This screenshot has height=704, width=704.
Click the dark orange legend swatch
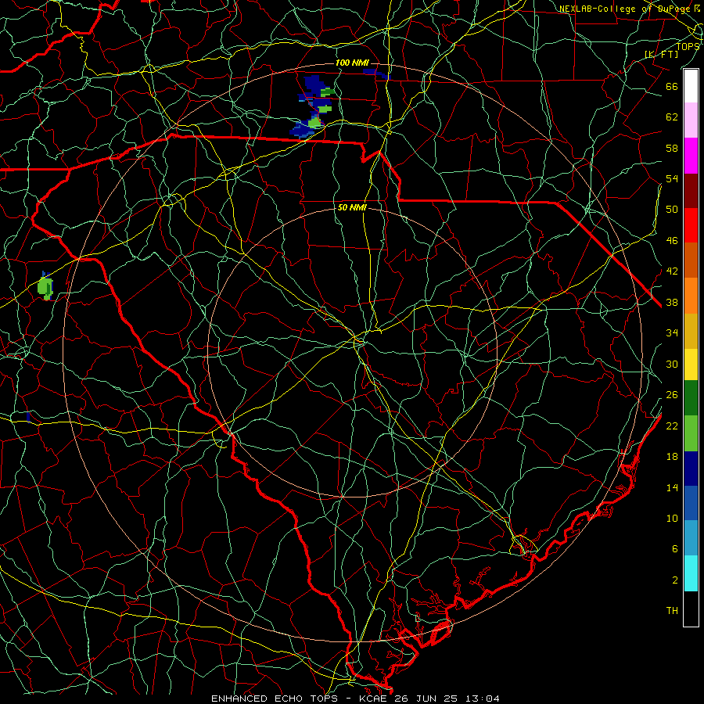click(691, 260)
